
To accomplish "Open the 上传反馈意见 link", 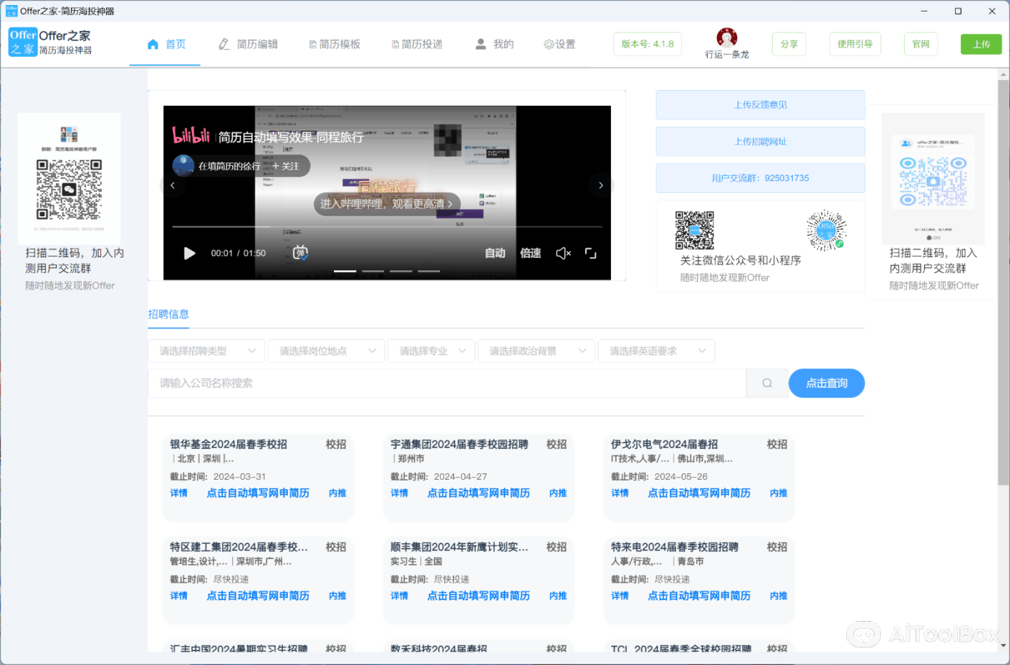I will pos(760,104).
